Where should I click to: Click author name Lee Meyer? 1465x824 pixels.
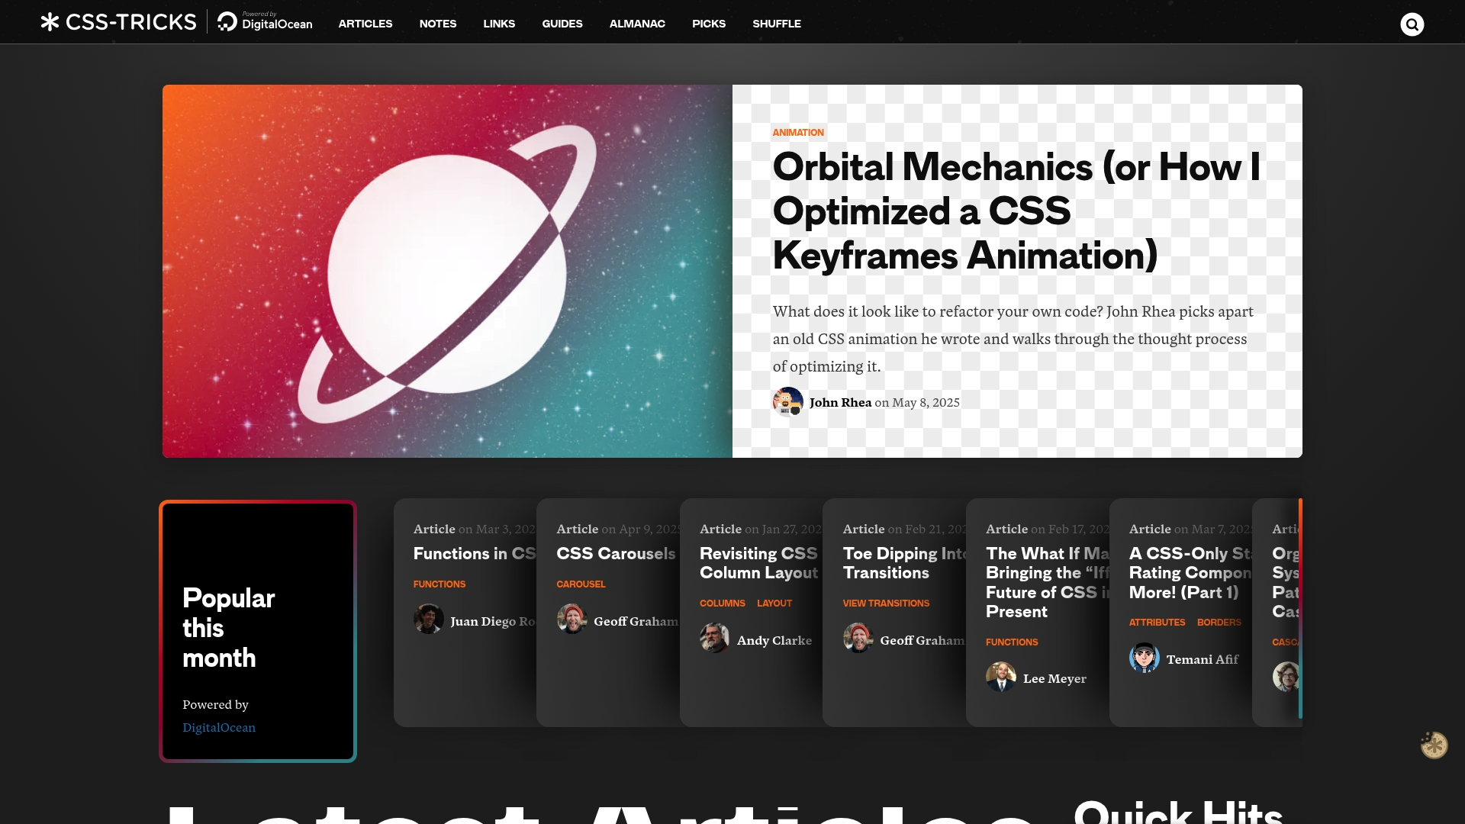(x=1054, y=679)
